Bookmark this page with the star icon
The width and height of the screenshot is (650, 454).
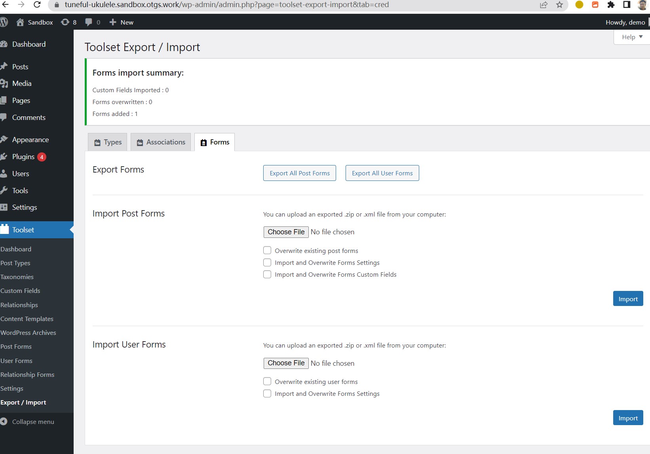[x=559, y=5]
